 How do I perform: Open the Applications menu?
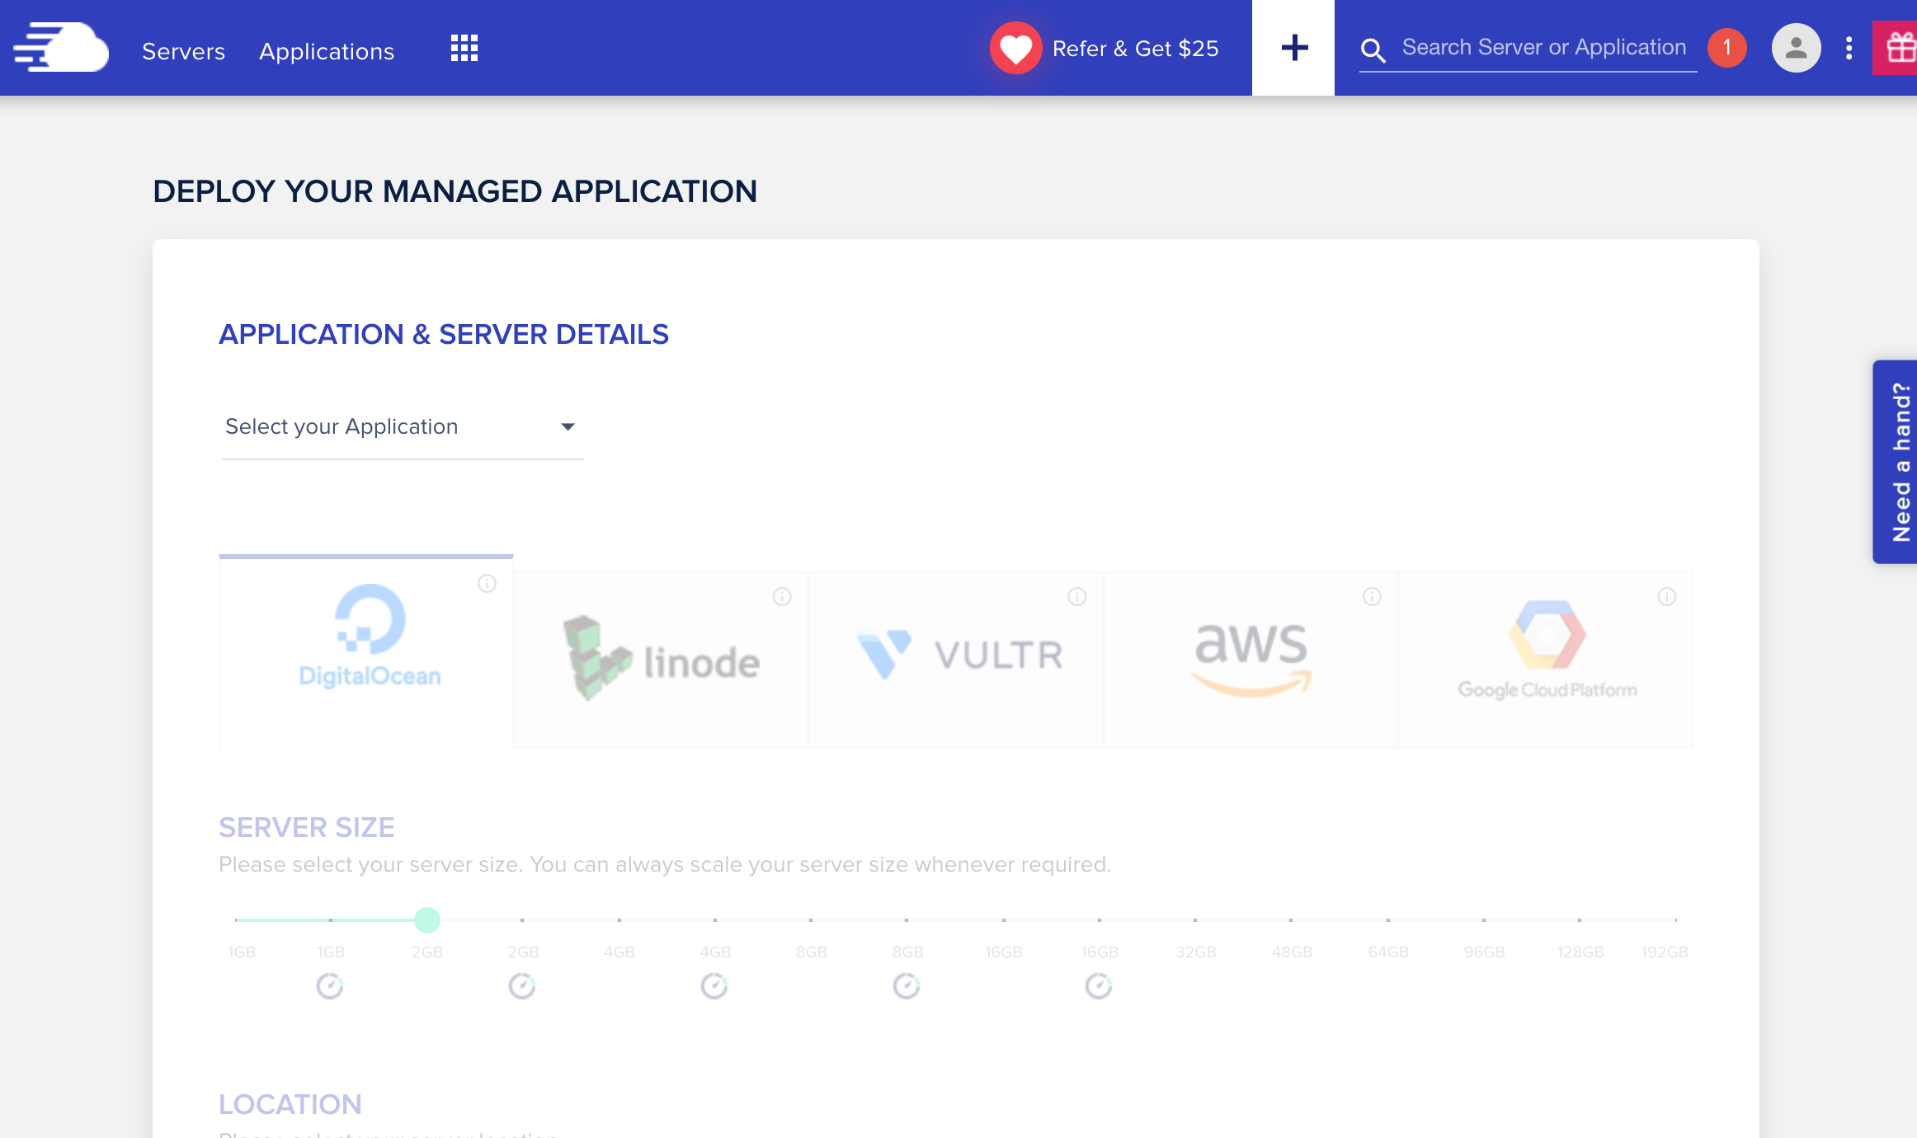click(x=327, y=51)
